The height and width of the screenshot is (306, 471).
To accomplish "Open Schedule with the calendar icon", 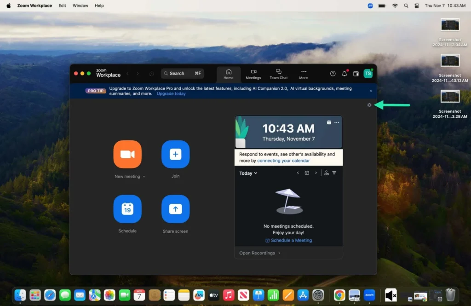I will [x=127, y=208].
